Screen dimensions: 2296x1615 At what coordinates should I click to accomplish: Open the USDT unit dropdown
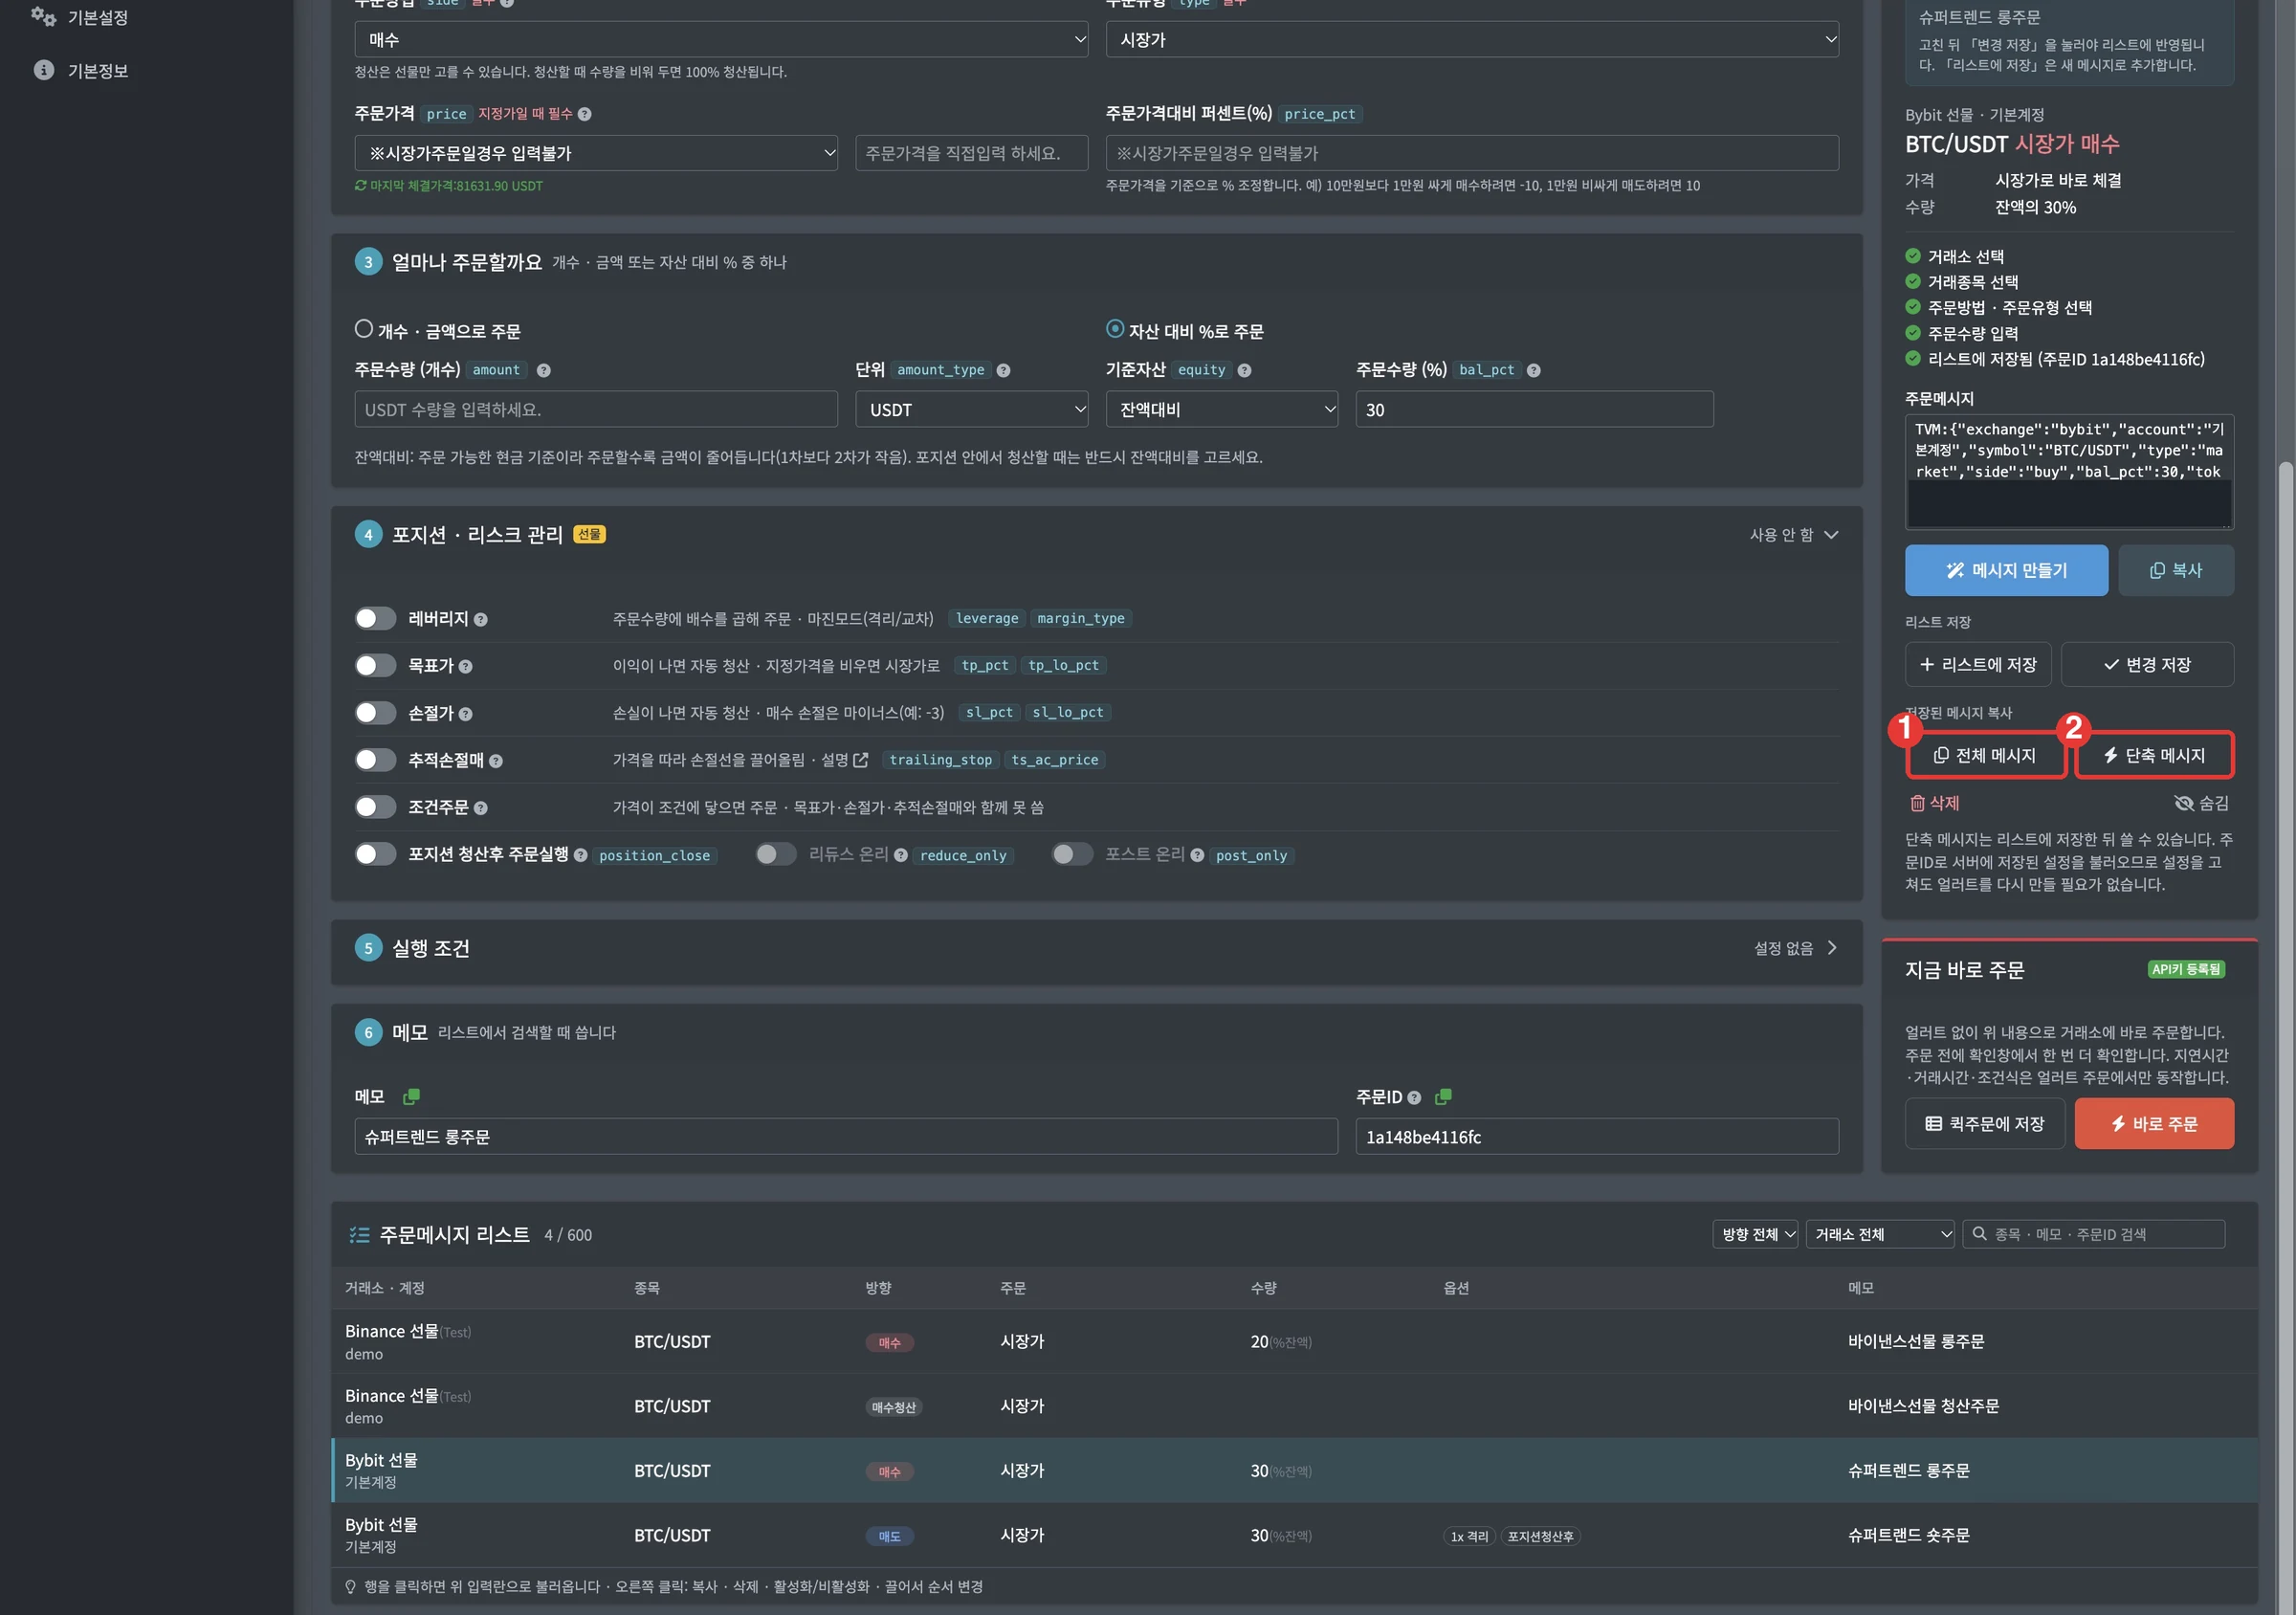(x=972, y=410)
